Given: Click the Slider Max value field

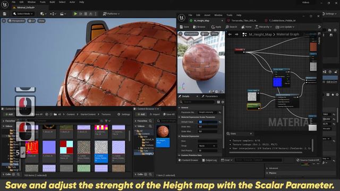Looking at the screenshot, I should [x=208, y=132].
